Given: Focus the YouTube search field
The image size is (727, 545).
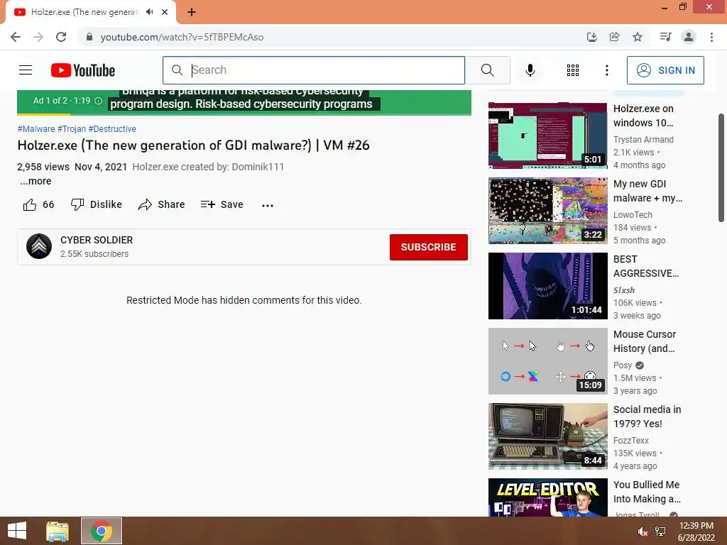Looking at the screenshot, I should (313, 70).
